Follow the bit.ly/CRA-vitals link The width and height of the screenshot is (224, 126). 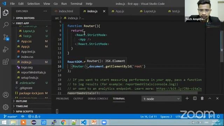(x=179, y=89)
